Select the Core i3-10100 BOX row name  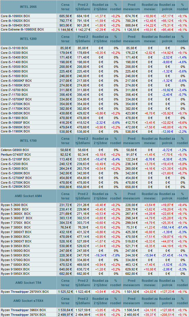15,48
